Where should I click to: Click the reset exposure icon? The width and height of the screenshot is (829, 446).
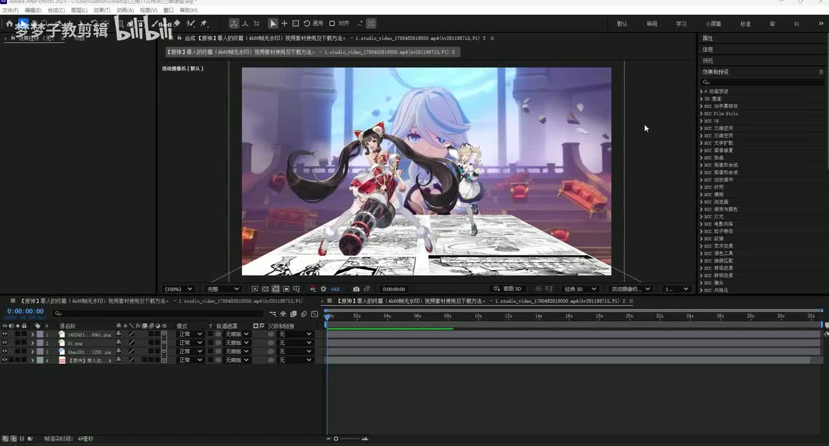click(x=323, y=289)
